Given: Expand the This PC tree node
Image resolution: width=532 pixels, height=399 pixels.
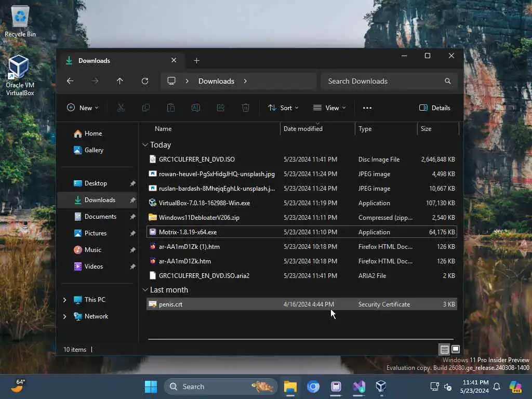Looking at the screenshot, I should (64, 300).
